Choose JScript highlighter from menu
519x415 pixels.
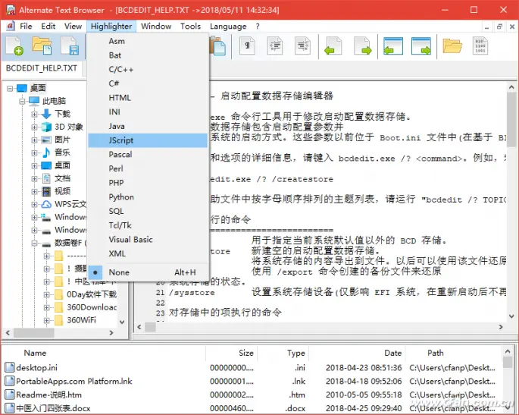coord(148,140)
